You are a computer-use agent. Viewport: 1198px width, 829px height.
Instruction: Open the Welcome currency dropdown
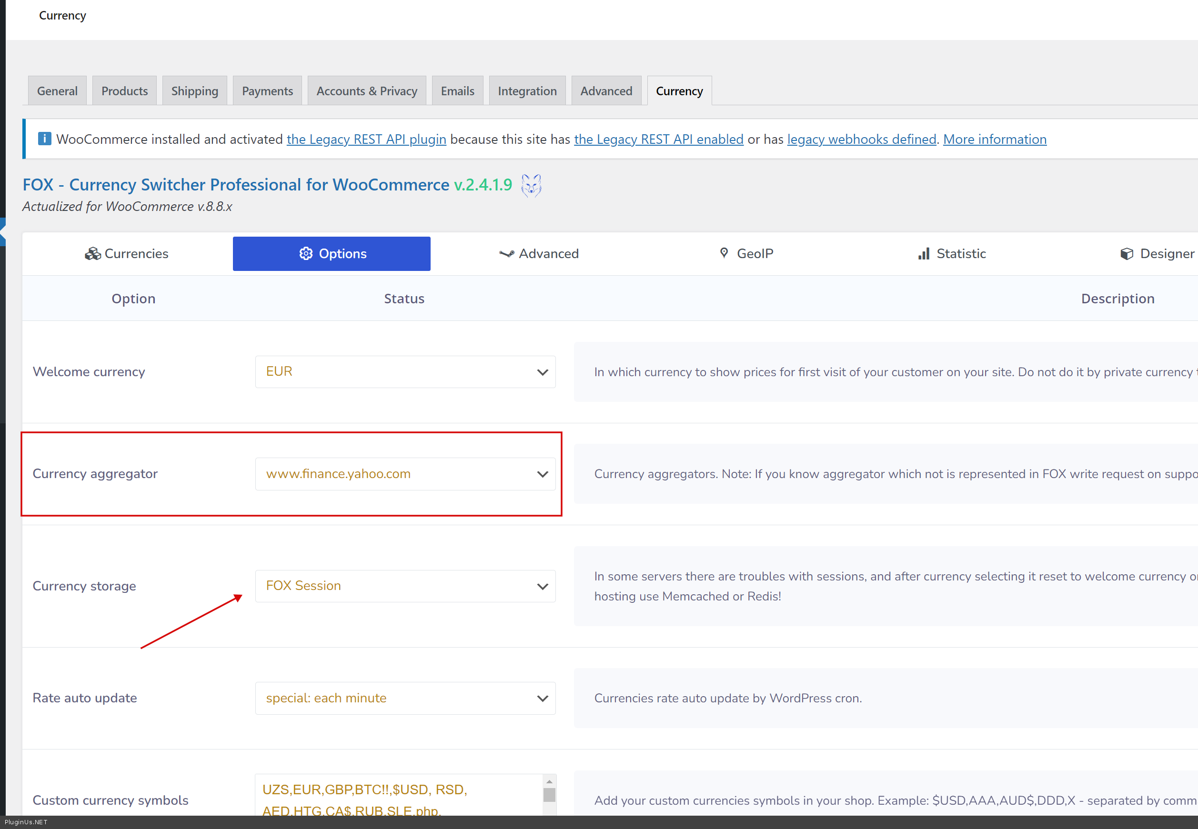click(x=405, y=372)
